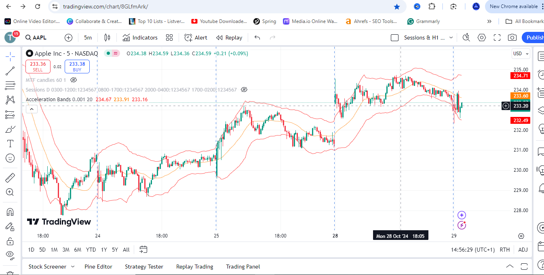Click the Publish button
This screenshot has height=275, width=544.
click(534, 37)
